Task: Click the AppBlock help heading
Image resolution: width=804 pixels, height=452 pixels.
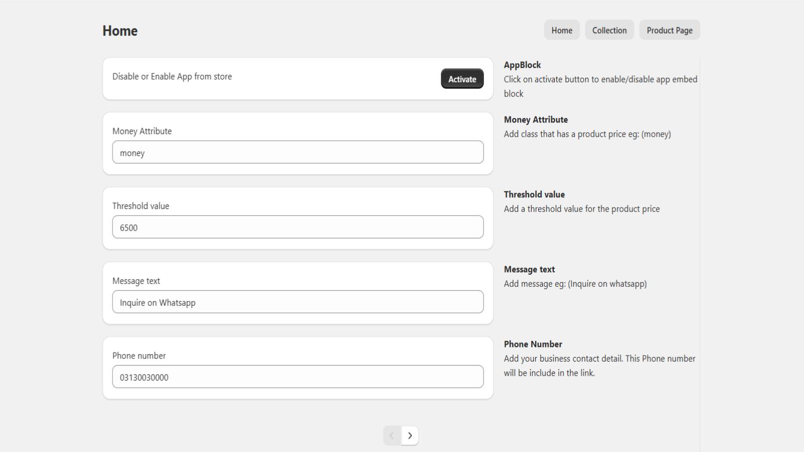Action: (x=522, y=65)
